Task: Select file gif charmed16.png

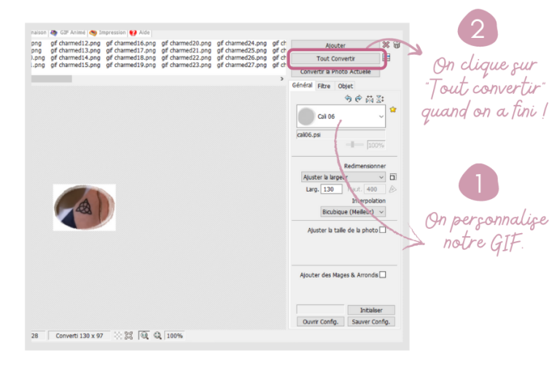Action: point(131,43)
